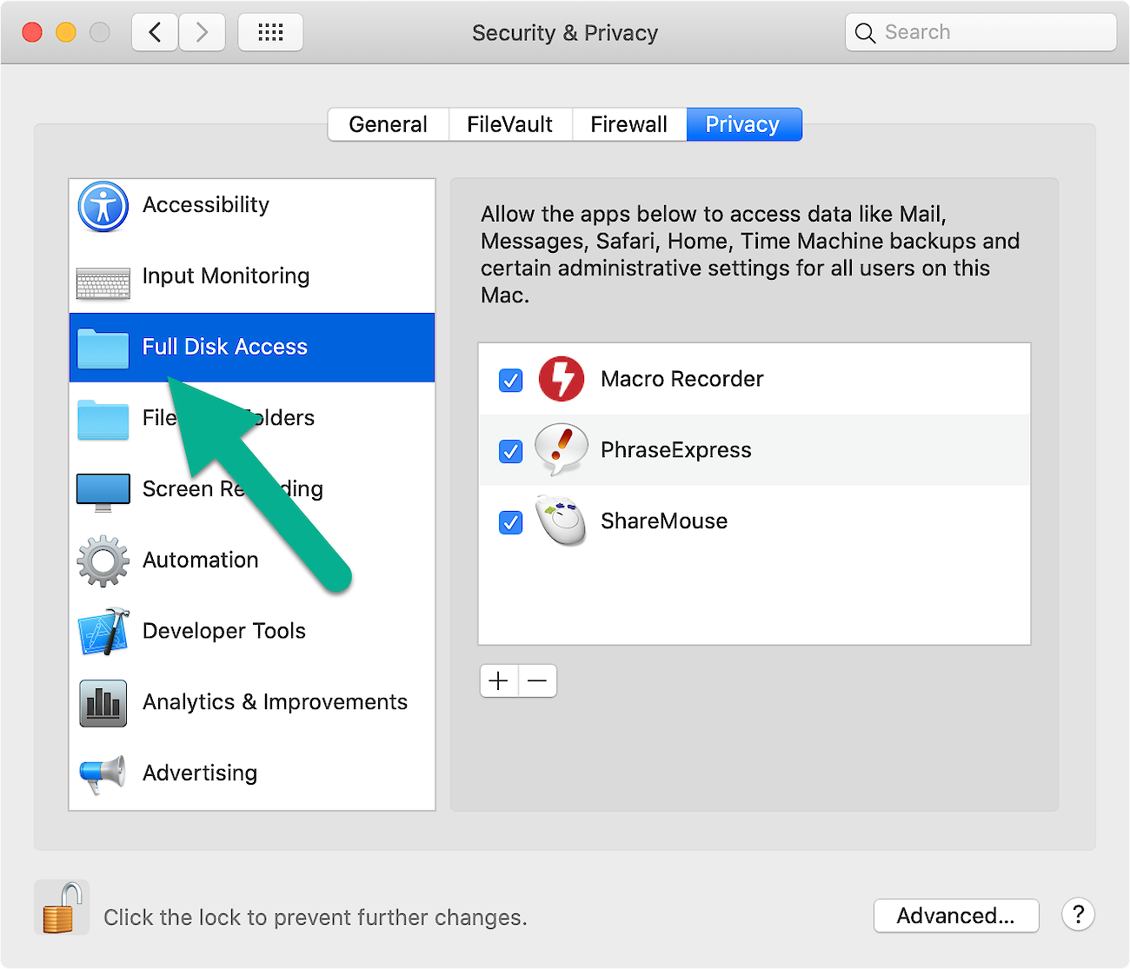Click the Advanced button
The image size is (1130, 969).
(956, 915)
